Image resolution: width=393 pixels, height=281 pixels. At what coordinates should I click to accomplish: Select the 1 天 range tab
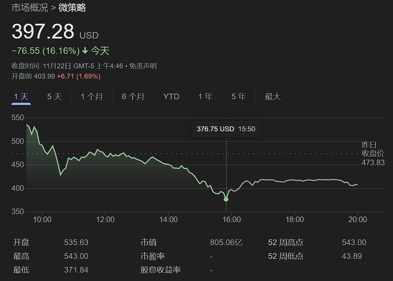pyautogui.click(x=21, y=96)
